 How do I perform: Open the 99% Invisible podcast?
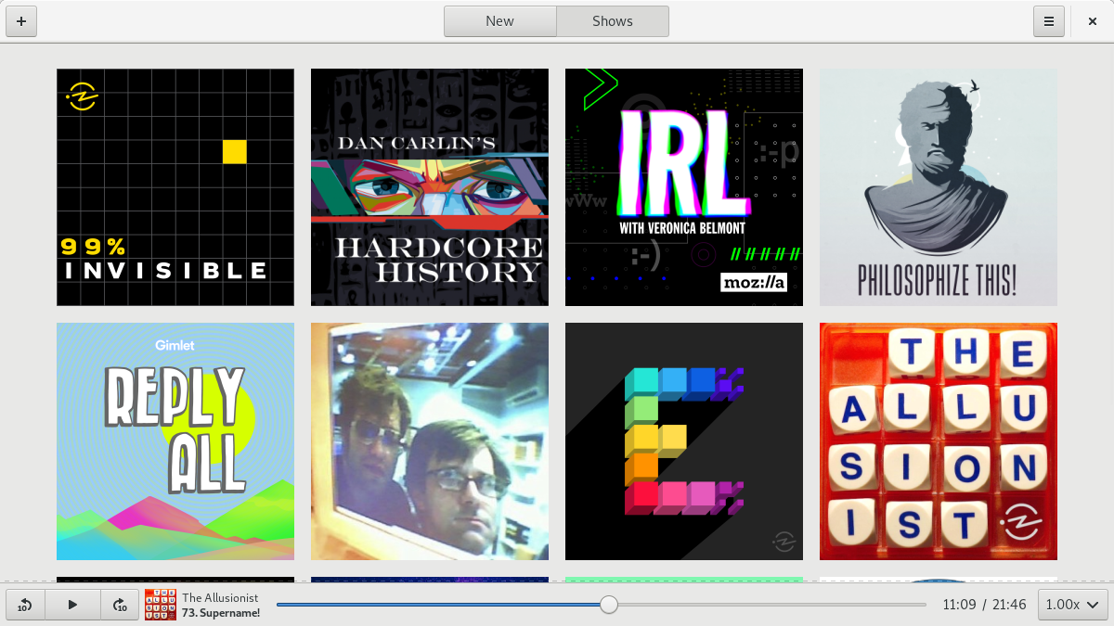(175, 187)
